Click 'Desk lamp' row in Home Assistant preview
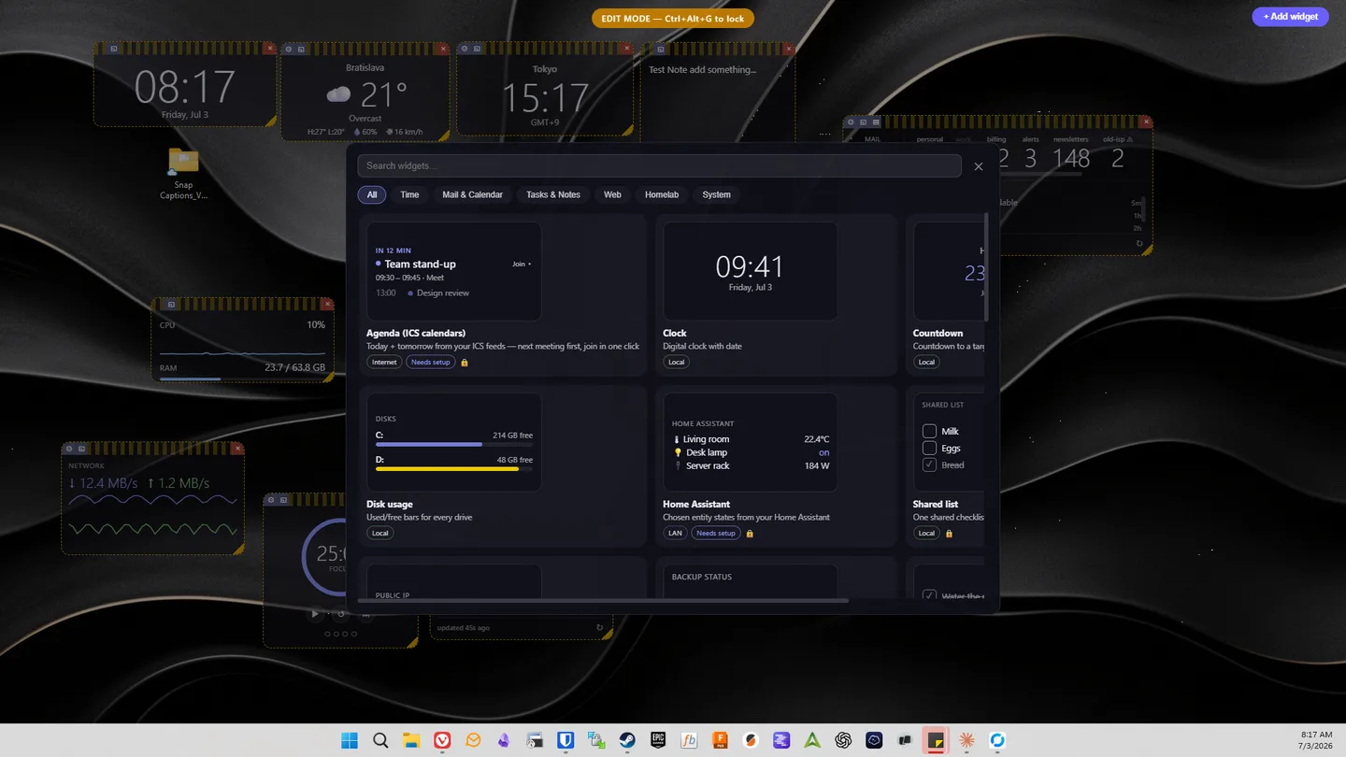 (751, 452)
